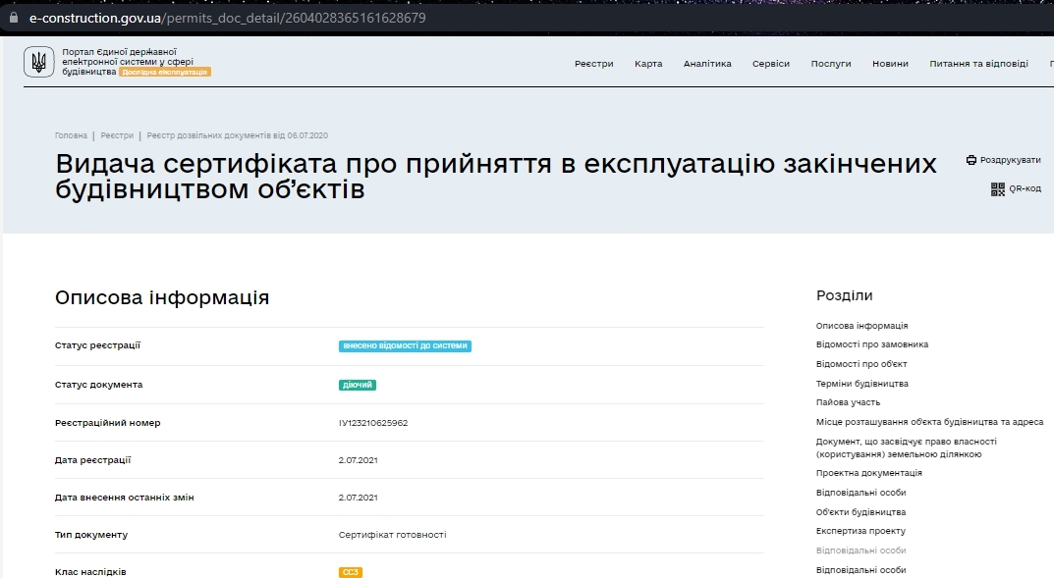Open Питання та відповіді menu item
Image resolution: width=1054 pixels, height=578 pixels.
tap(978, 64)
